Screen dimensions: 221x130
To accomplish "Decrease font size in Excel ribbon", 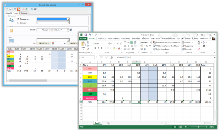I will [x=121, y=44].
